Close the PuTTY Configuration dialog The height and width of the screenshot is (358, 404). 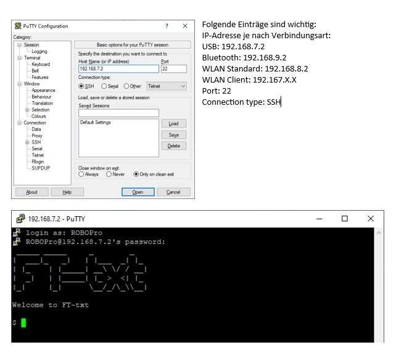(x=185, y=26)
